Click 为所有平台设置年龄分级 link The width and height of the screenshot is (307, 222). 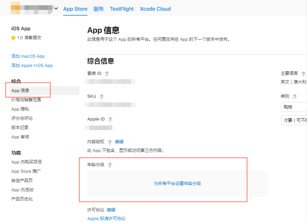pyautogui.click(x=177, y=183)
